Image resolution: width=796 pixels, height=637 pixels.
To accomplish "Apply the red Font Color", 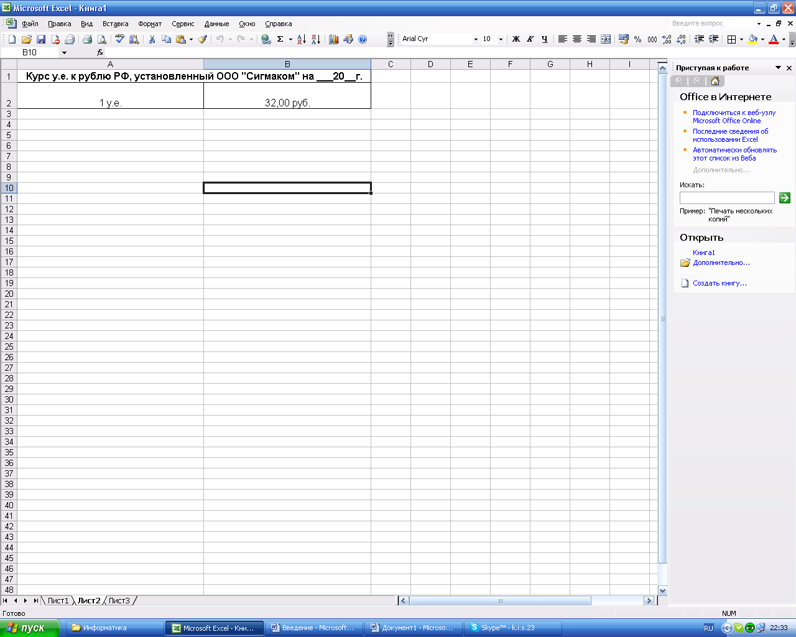I will pos(774,39).
